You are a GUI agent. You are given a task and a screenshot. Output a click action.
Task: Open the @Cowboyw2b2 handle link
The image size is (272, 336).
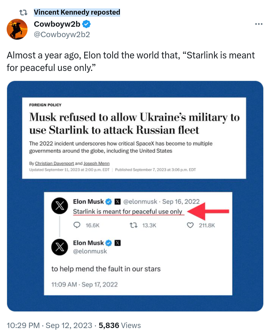[x=62, y=34]
